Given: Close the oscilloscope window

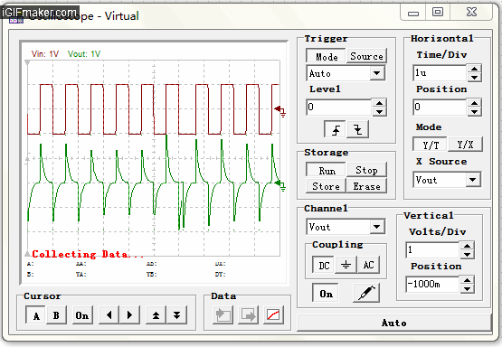Looking at the screenshot, I should (x=471, y=13).
